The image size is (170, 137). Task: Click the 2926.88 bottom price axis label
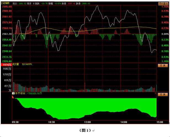(x=7, y=61)
